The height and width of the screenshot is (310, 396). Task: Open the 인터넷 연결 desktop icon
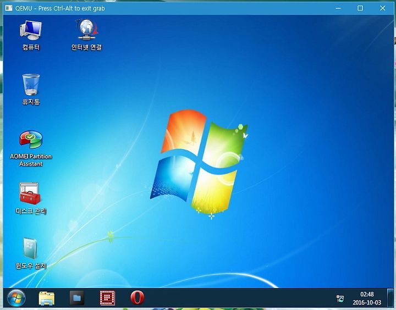87,35
